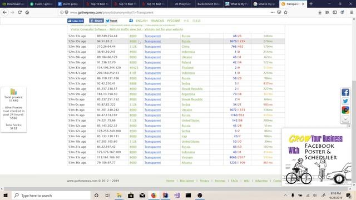This screenshot has height=200, width=356.
Task: Click the horizontal scrollbar at page bottom
Action: [x=176, y=189]
